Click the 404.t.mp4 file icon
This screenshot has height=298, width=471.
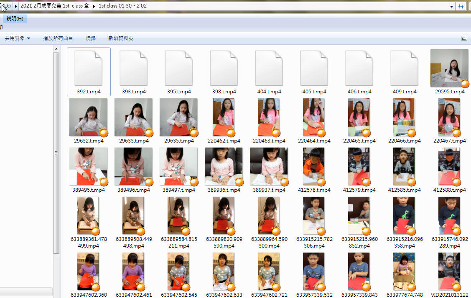coord(269,68)
